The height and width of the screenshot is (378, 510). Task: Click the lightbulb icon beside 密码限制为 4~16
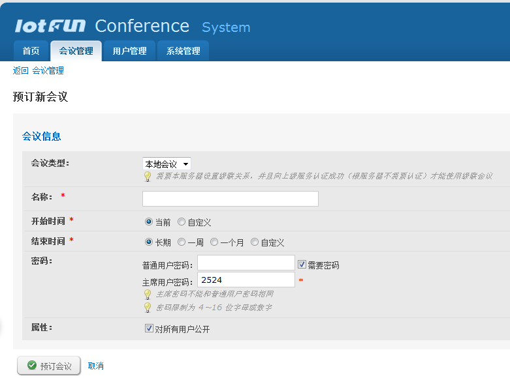click(148, 307)
